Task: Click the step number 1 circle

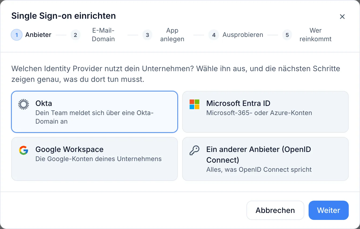Action: tap(17, 35)
